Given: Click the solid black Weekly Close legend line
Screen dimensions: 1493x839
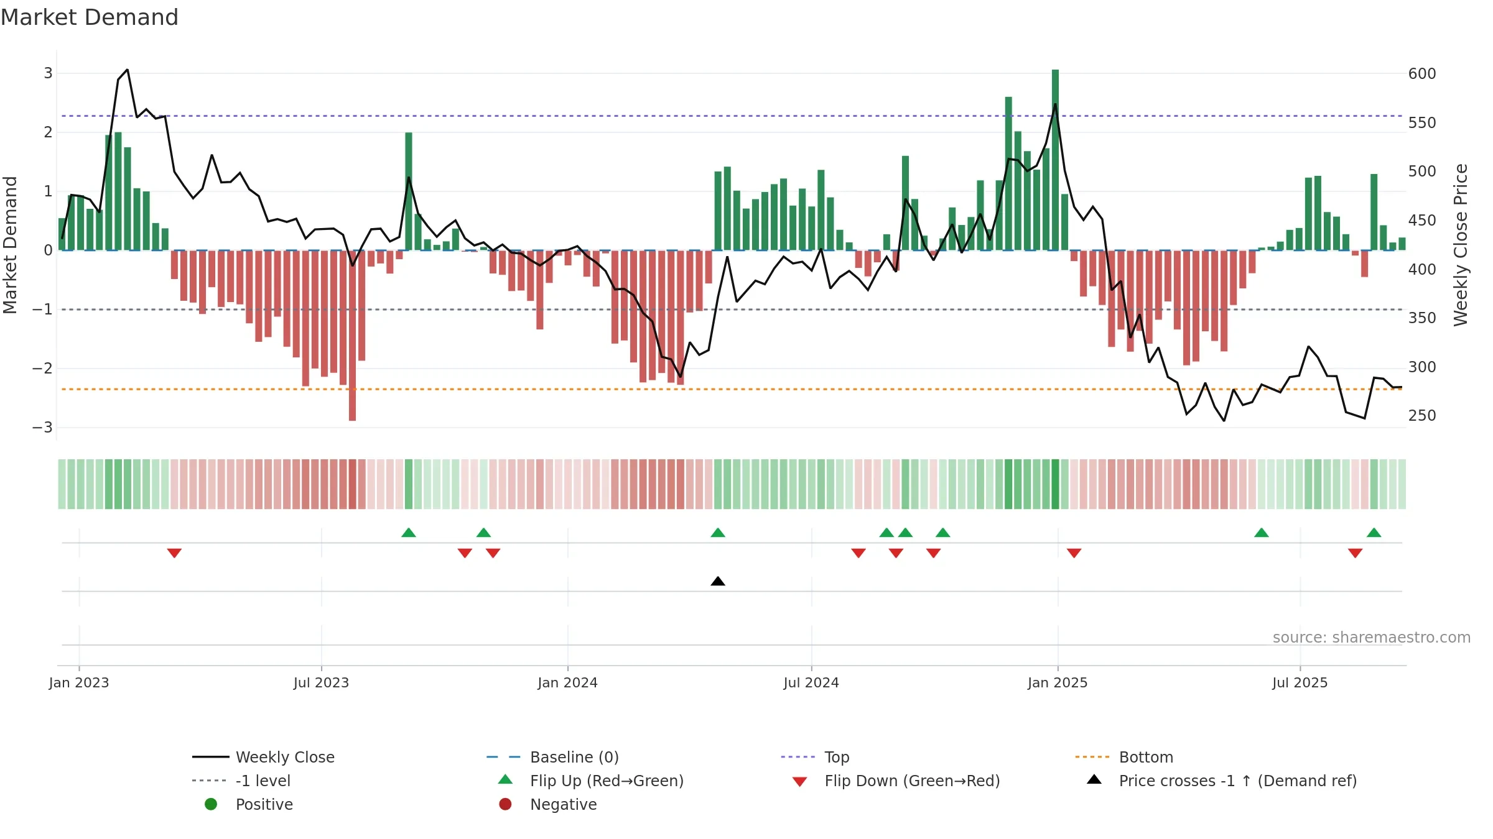Looking at the screenshot, I should point(211,757).
